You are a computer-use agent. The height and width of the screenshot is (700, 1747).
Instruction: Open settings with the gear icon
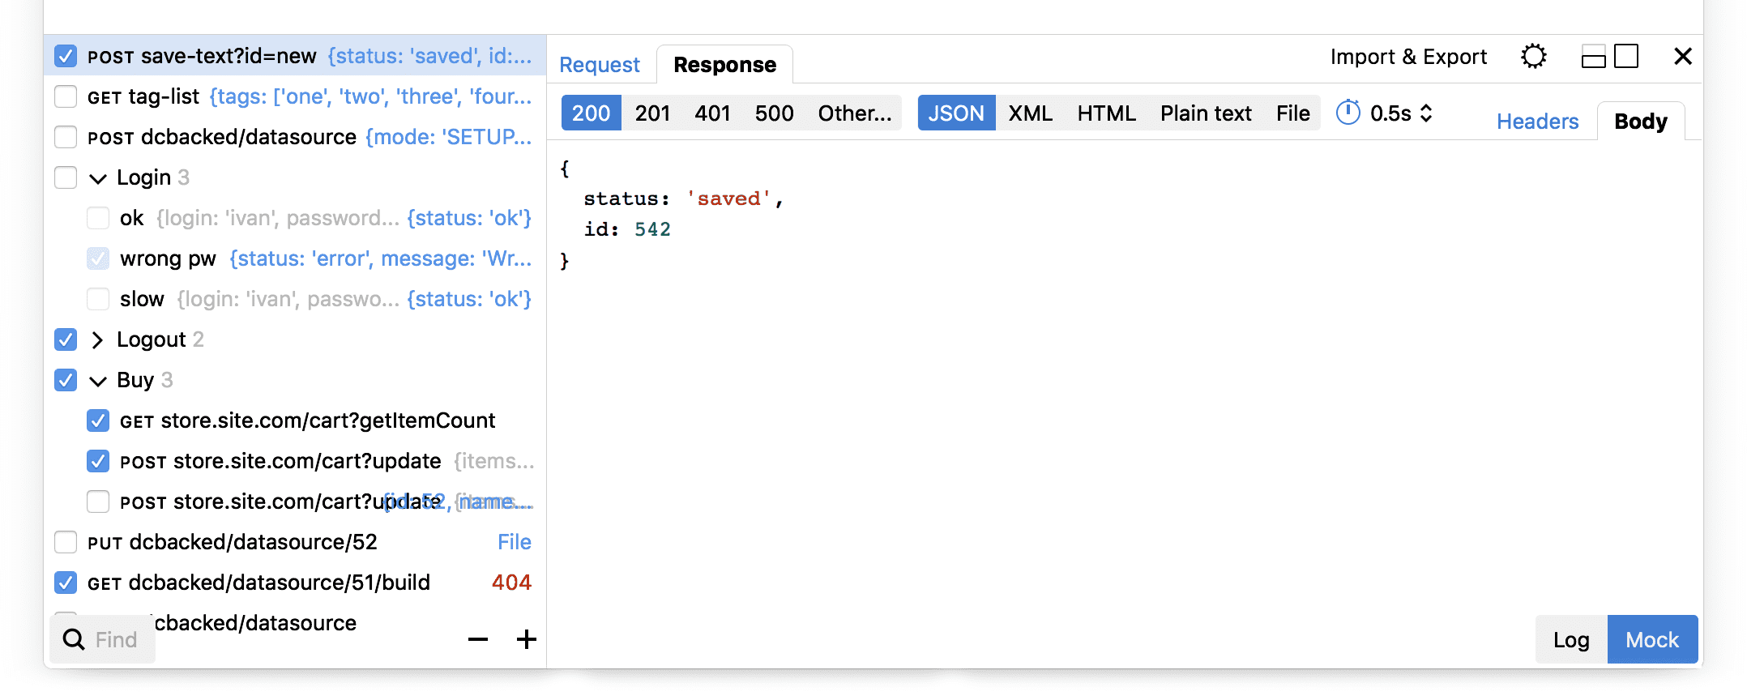(1533, 57)
